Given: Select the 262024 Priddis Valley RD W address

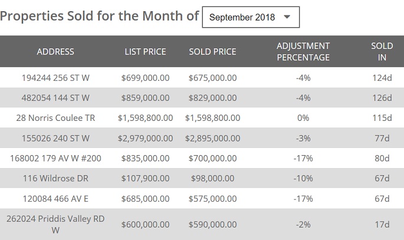Looking at the screenshot, I should click(55, 224).
